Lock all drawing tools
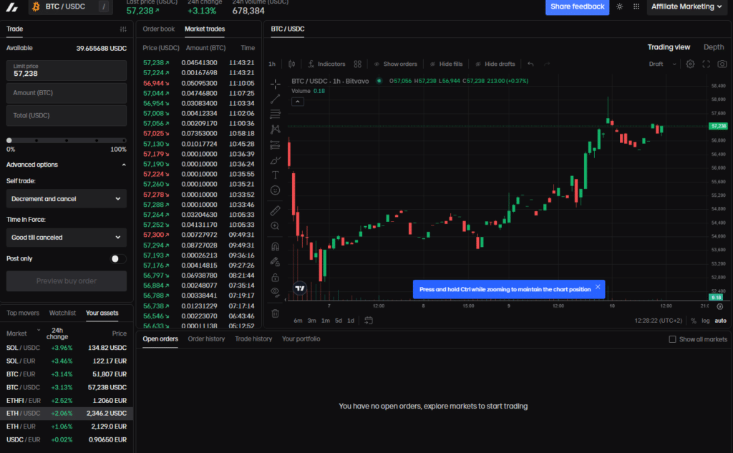Viewport: 733px width, 453px height. click(x=276, y=277)
